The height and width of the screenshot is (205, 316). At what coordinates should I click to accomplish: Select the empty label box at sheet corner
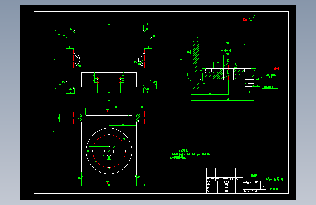click(x=46, y=13)
